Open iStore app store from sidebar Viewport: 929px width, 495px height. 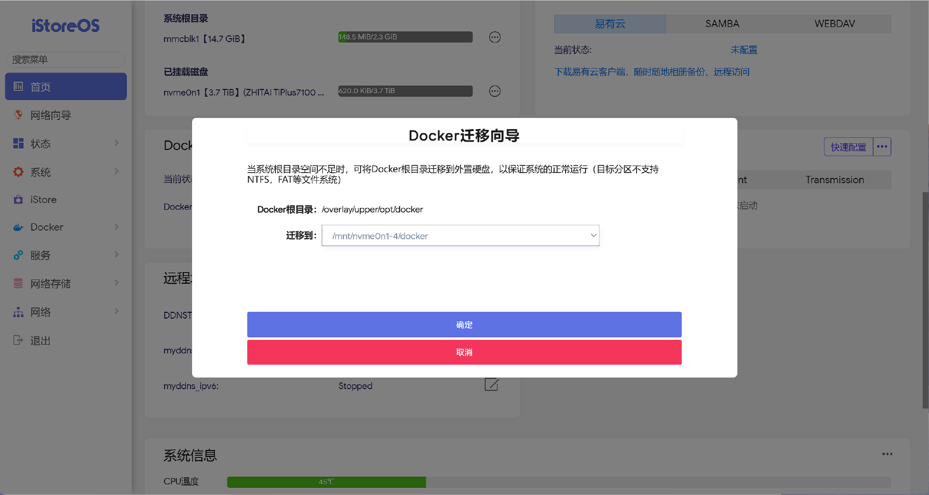44,200
